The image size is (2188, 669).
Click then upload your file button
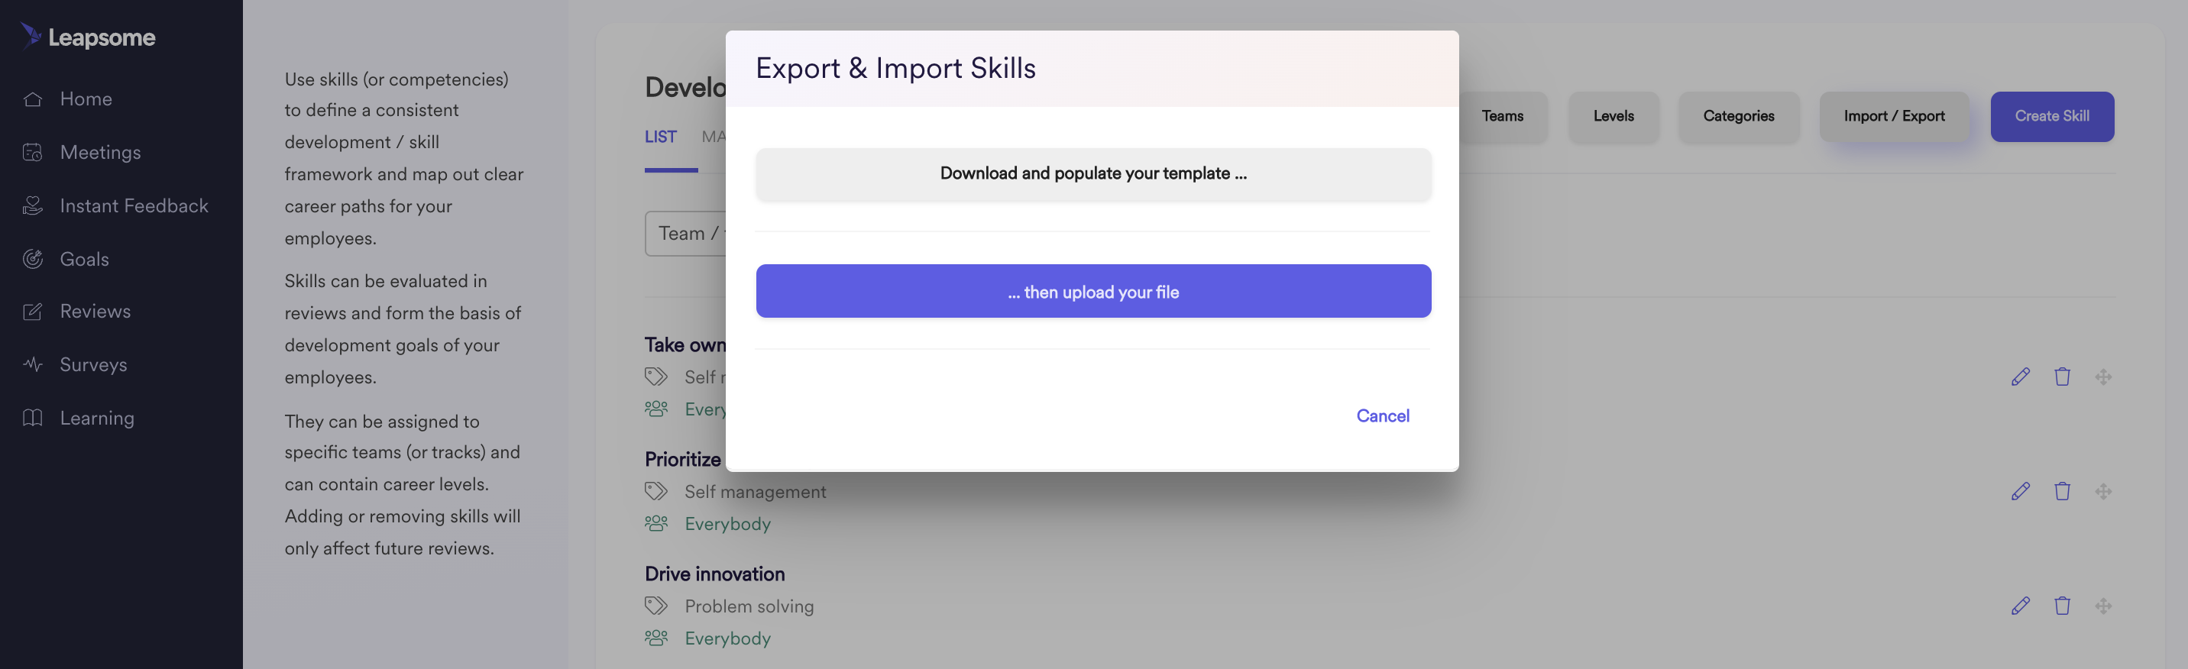click(1093, 291)
